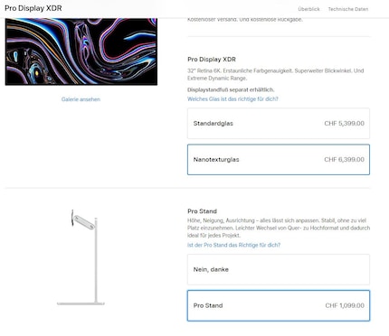Click the 32" Retina 6K description text

[276, 74]
